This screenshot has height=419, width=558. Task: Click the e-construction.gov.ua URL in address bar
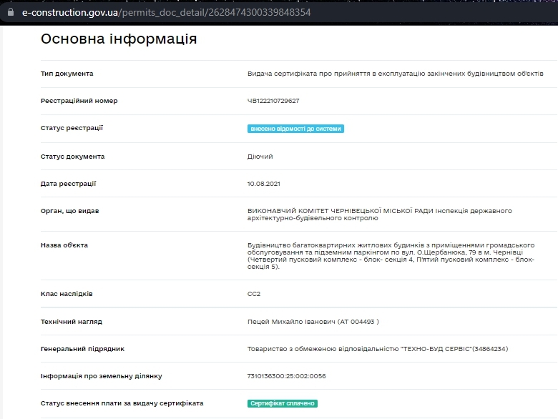click(x=166, y=12)
